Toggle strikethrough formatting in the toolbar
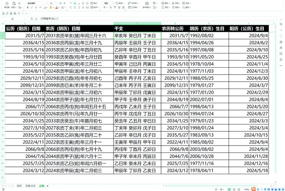The image size is (285, 191). coord(40,7)
